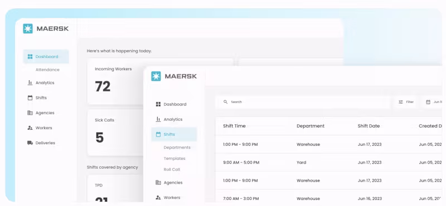
Task: Open the Templates submenu item
Action: click(x=174, y=158)
